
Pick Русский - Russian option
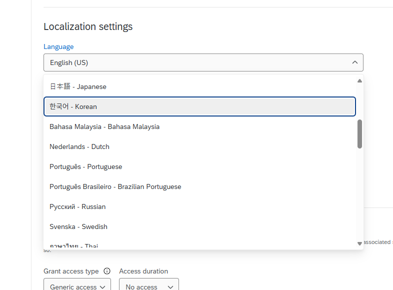pyautogui.click(x=200, y=207)
